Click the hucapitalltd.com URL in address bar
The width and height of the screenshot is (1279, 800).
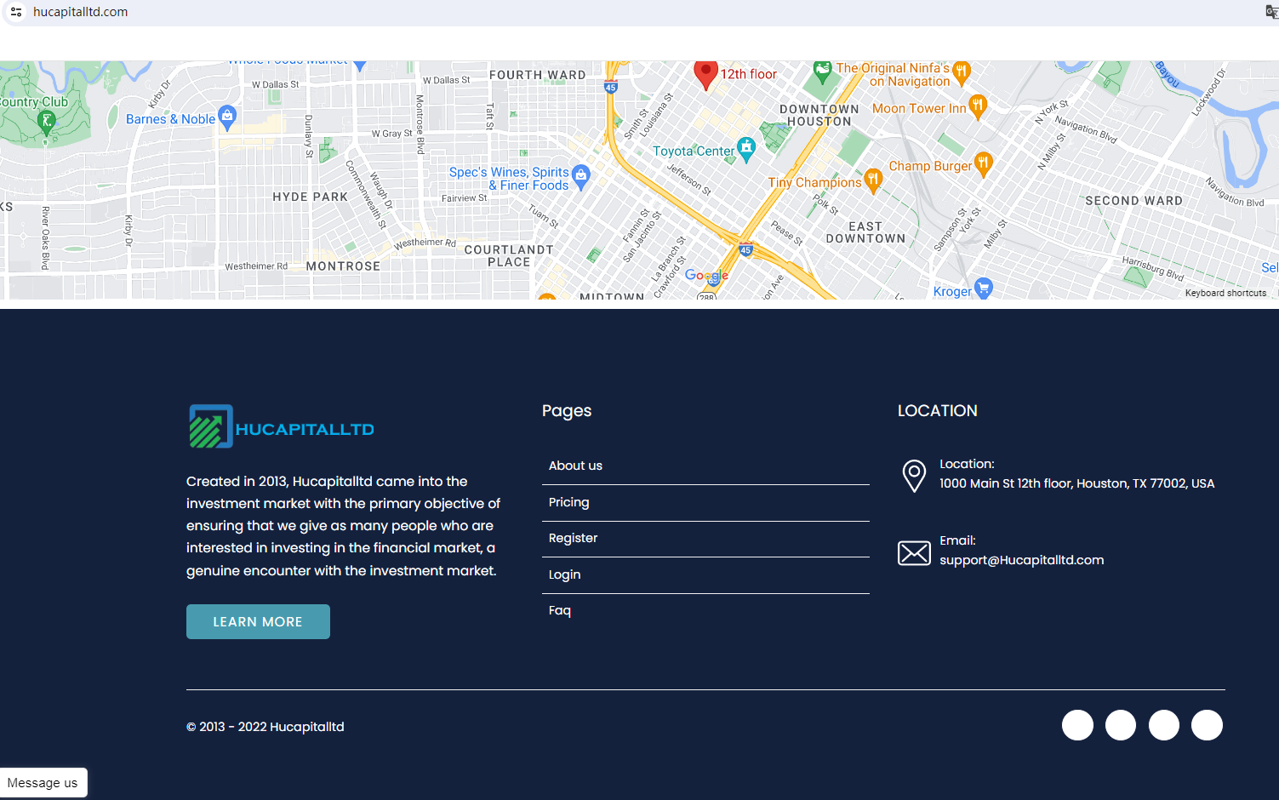[80, 12]
